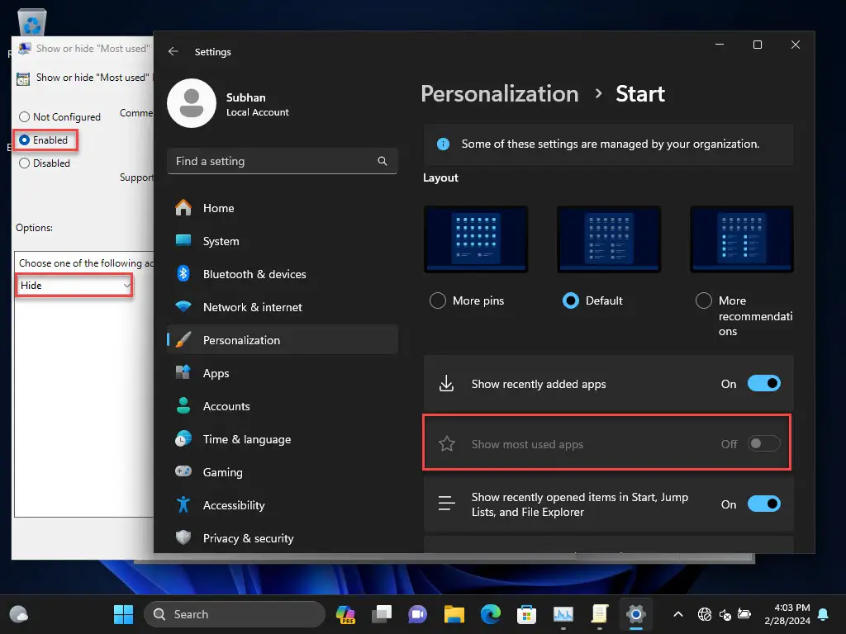Click the search magnifier in Find a setting
846x634 pixels.
tap(383, 161)
